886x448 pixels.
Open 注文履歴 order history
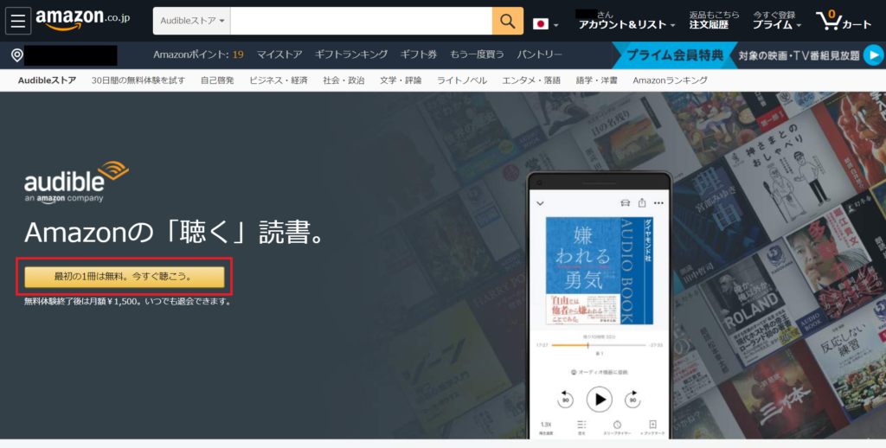709,25
